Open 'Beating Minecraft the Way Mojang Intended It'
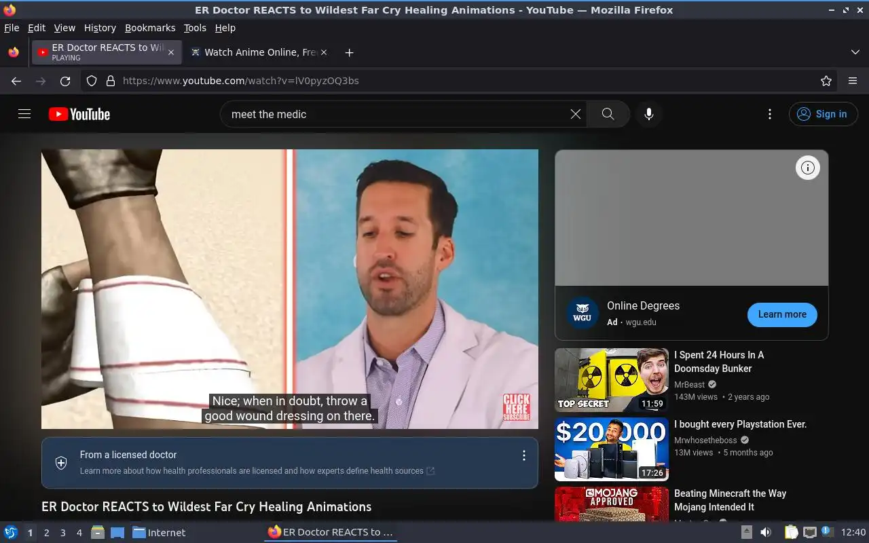Viewport: 869px width, 543px height. 730,500
